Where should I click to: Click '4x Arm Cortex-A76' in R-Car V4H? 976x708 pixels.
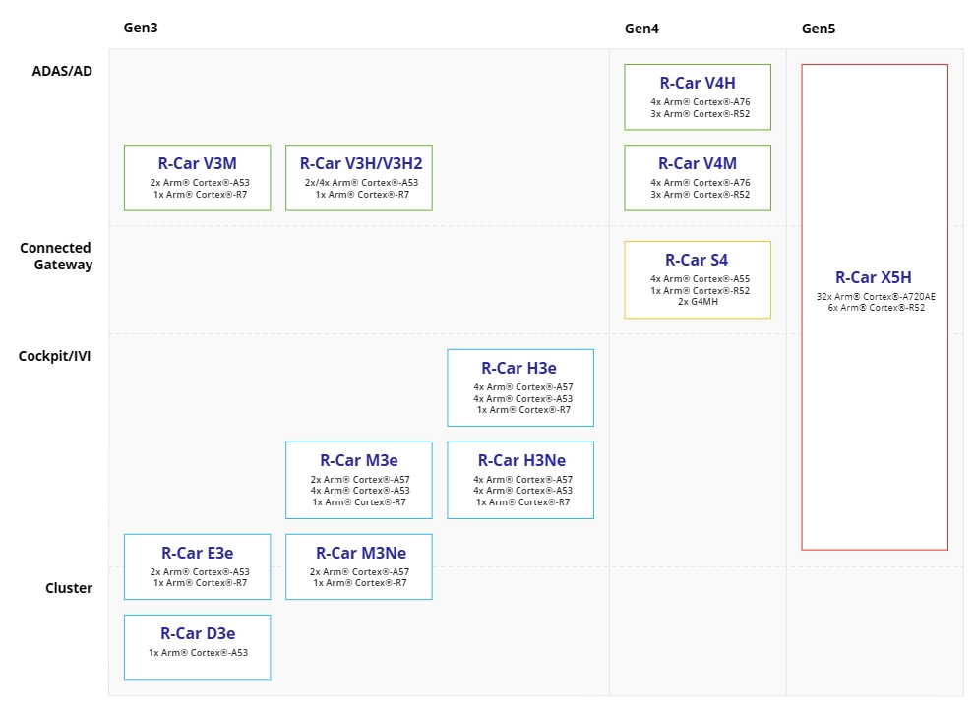[701, 102]
